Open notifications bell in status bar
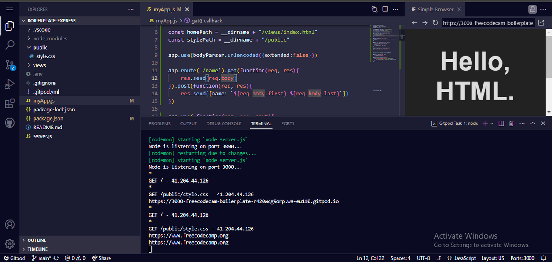Screen dimensions: 552x262 pos(544,258)
